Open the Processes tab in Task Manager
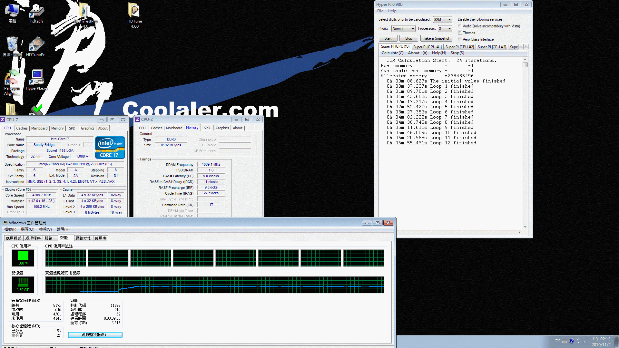The image size is (619, 348). coord(33,238)
